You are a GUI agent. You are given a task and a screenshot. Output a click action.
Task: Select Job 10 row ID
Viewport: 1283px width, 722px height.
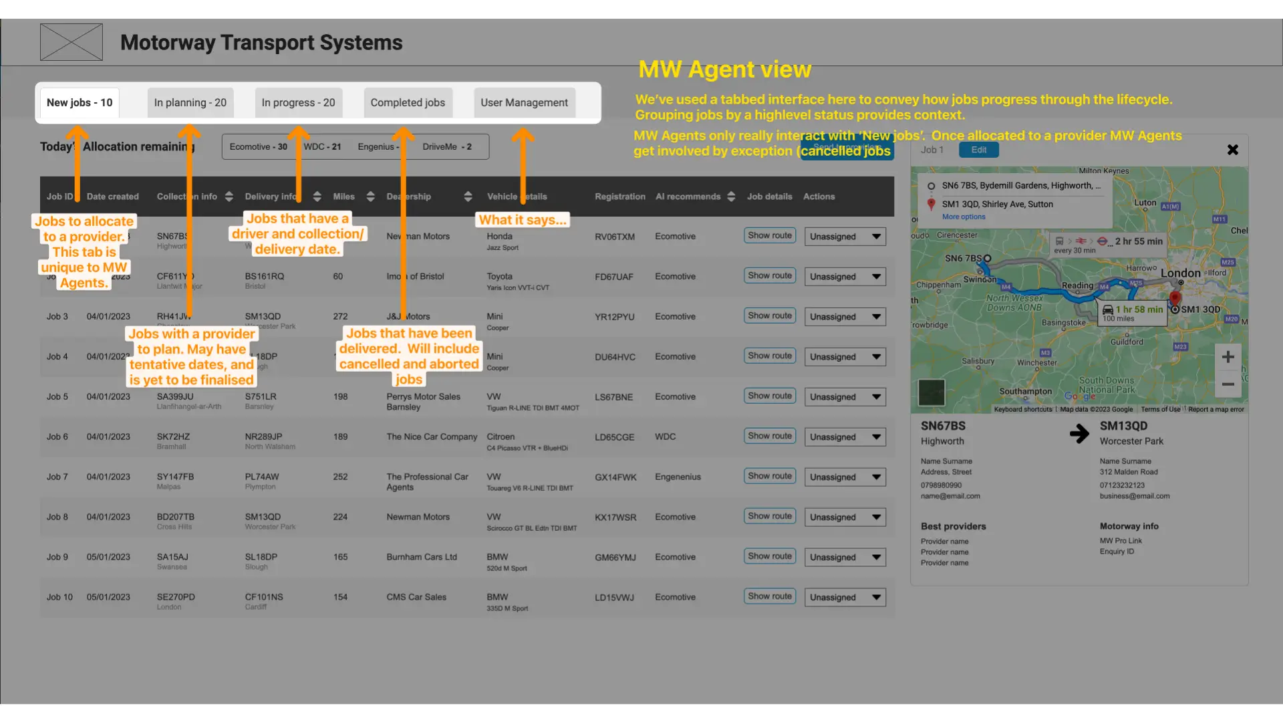point(59,597)
